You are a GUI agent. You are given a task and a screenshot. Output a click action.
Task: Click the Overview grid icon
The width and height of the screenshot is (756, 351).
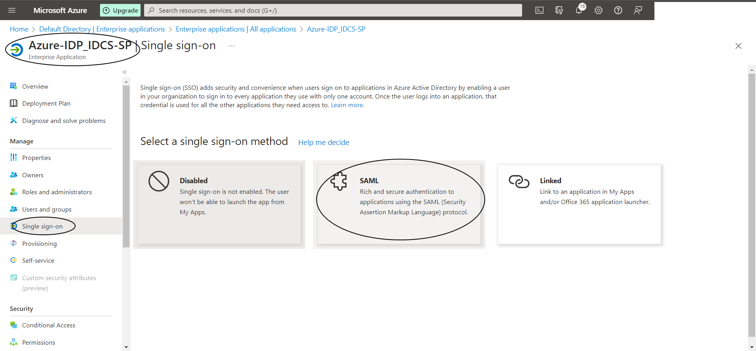(13, 86)
